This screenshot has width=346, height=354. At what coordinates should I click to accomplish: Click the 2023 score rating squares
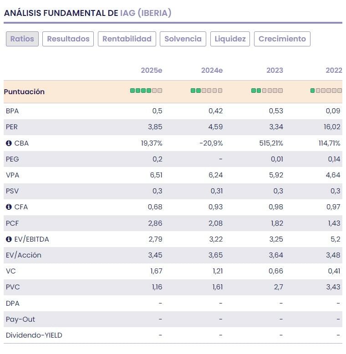click(267, 91)
